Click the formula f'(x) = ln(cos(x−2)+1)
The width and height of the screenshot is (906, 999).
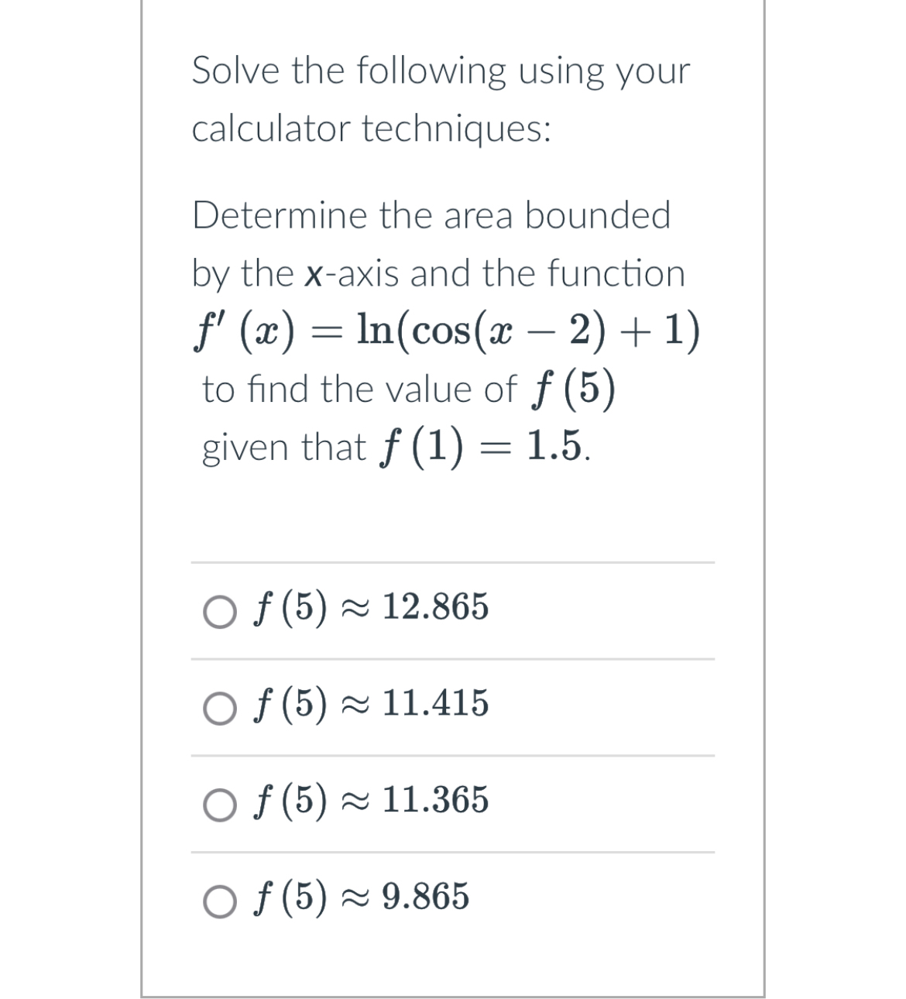[x=445, y=331]
